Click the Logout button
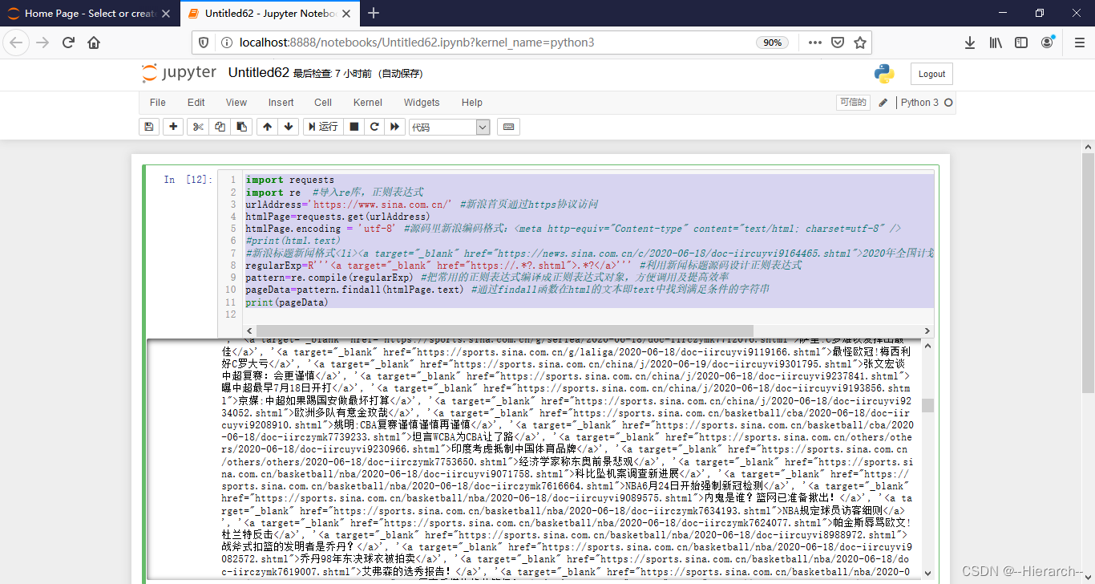The height and width of the screenshot is (584, 1095). [x=931, y=74]
